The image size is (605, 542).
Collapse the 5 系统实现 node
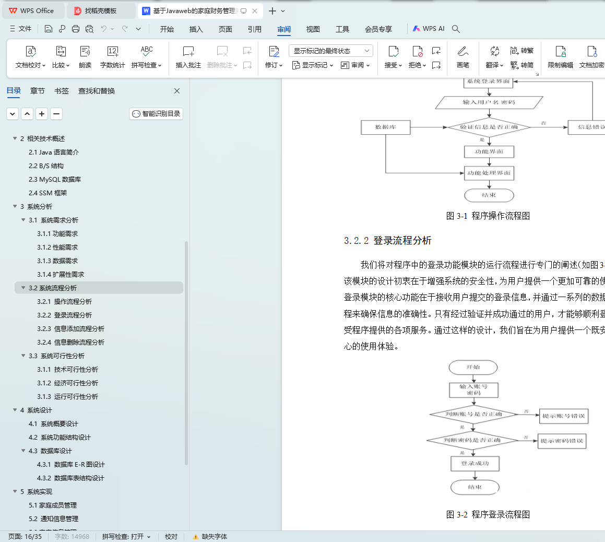[x=15, y=491]
